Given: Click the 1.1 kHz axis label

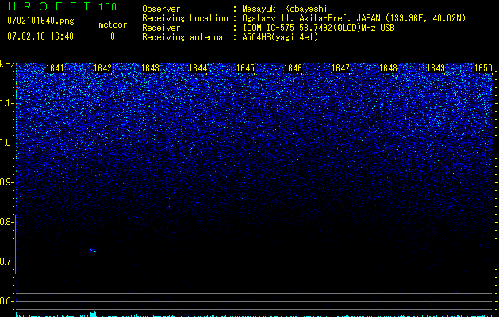Looking at the screenshot, I should [6, 103].
